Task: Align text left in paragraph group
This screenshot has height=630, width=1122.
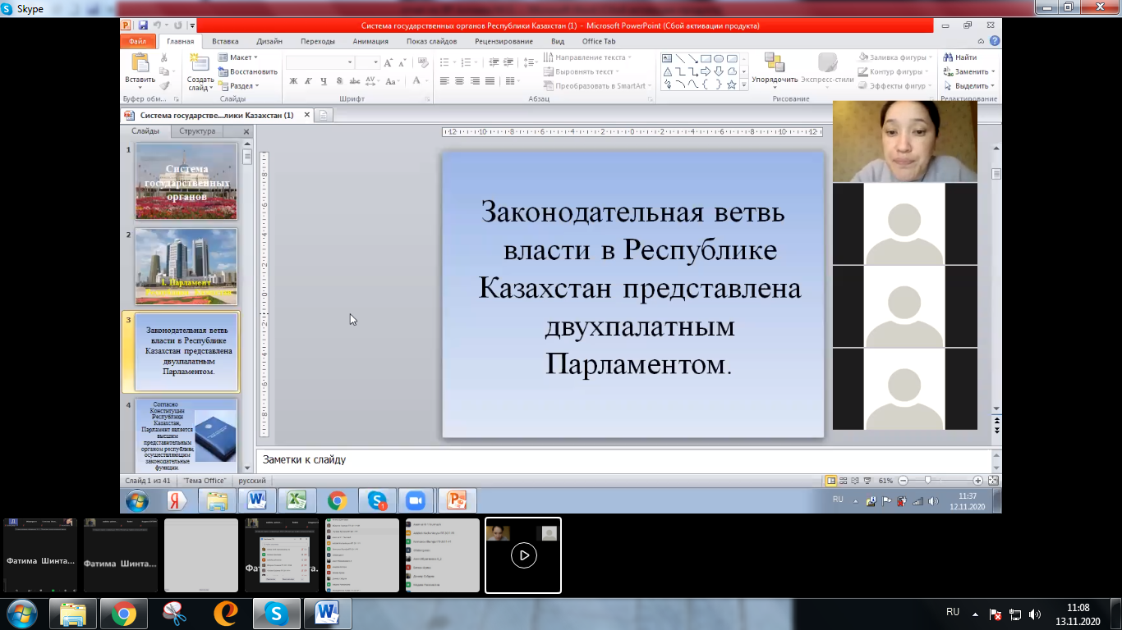Action: pos(444,81)
